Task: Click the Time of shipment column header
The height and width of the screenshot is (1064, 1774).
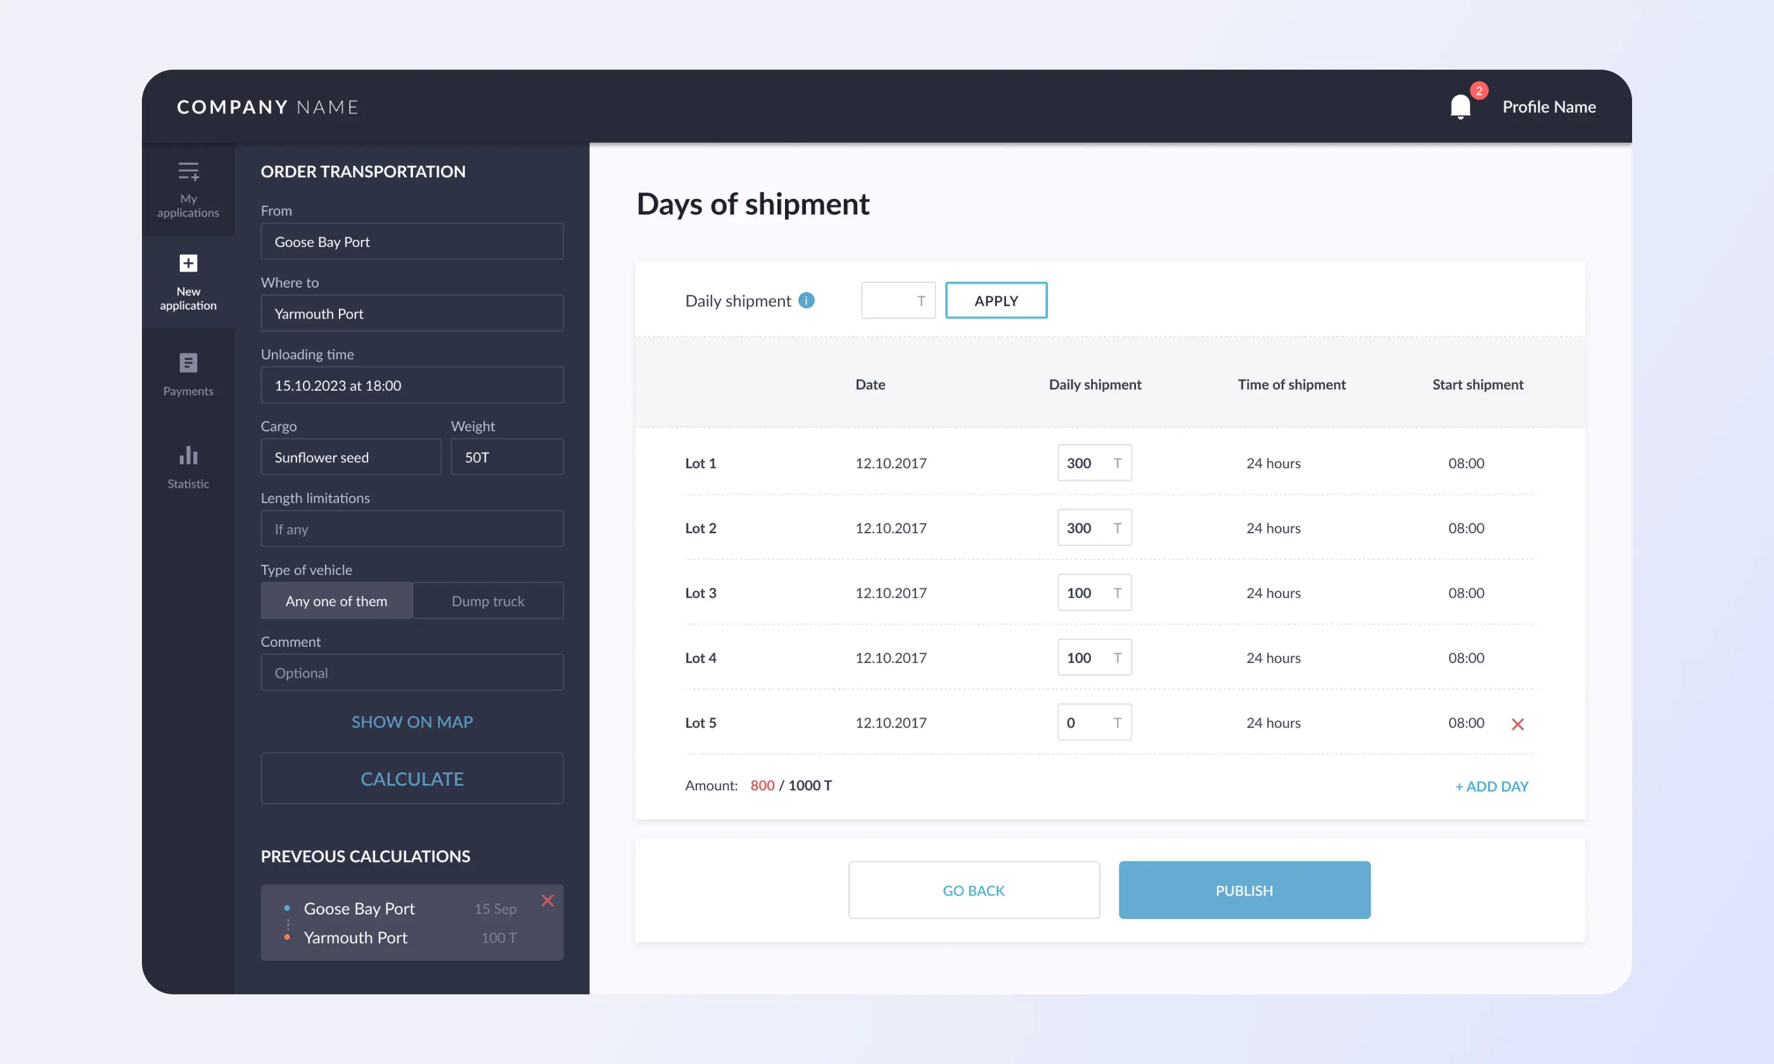Action: [1292, 384]
